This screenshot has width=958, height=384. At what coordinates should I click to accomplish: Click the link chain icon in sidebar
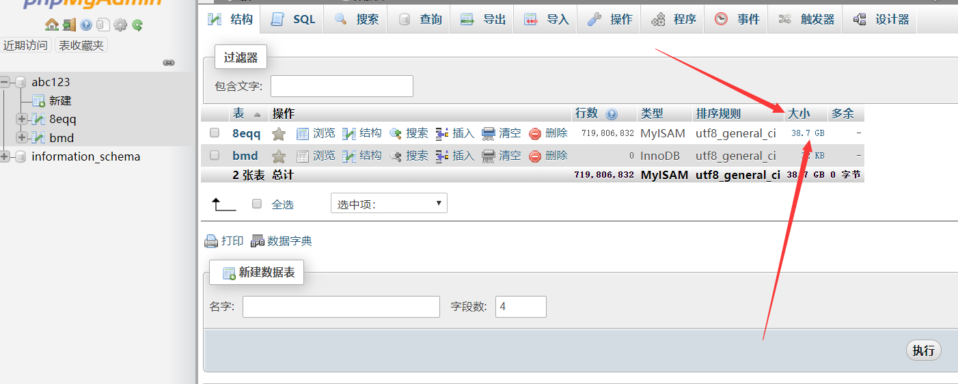click(x=169, y=63)
